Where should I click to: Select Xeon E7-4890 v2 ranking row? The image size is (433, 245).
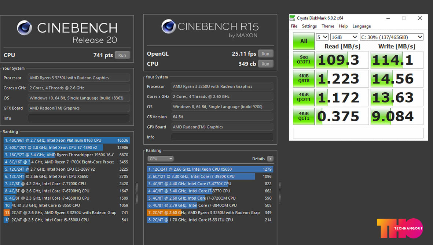coord(67,147)
